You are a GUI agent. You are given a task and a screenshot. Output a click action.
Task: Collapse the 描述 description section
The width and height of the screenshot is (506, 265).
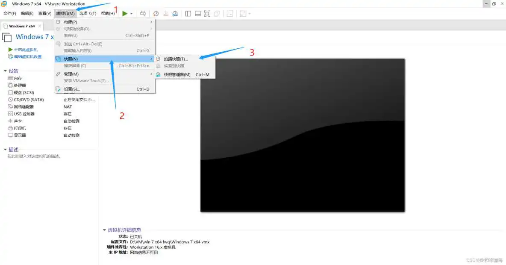(x=5, y=149)
